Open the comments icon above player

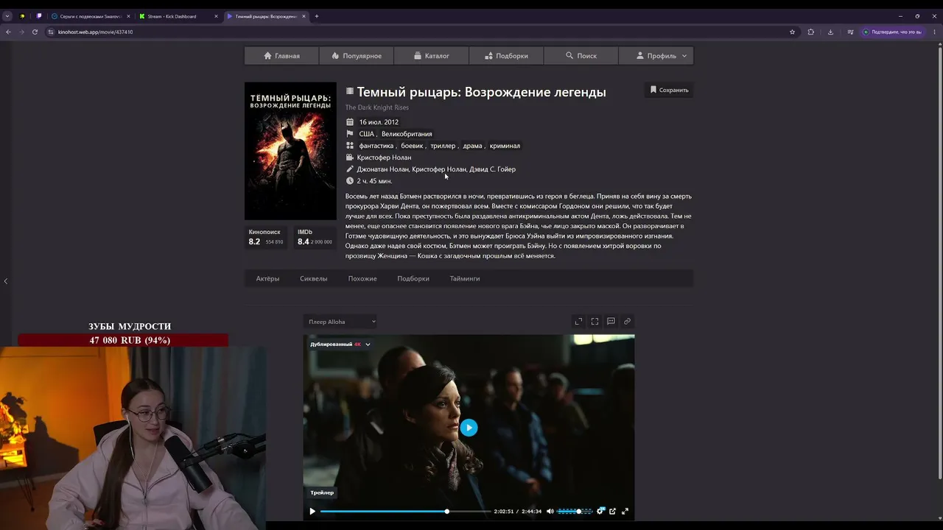coord(611,321)
